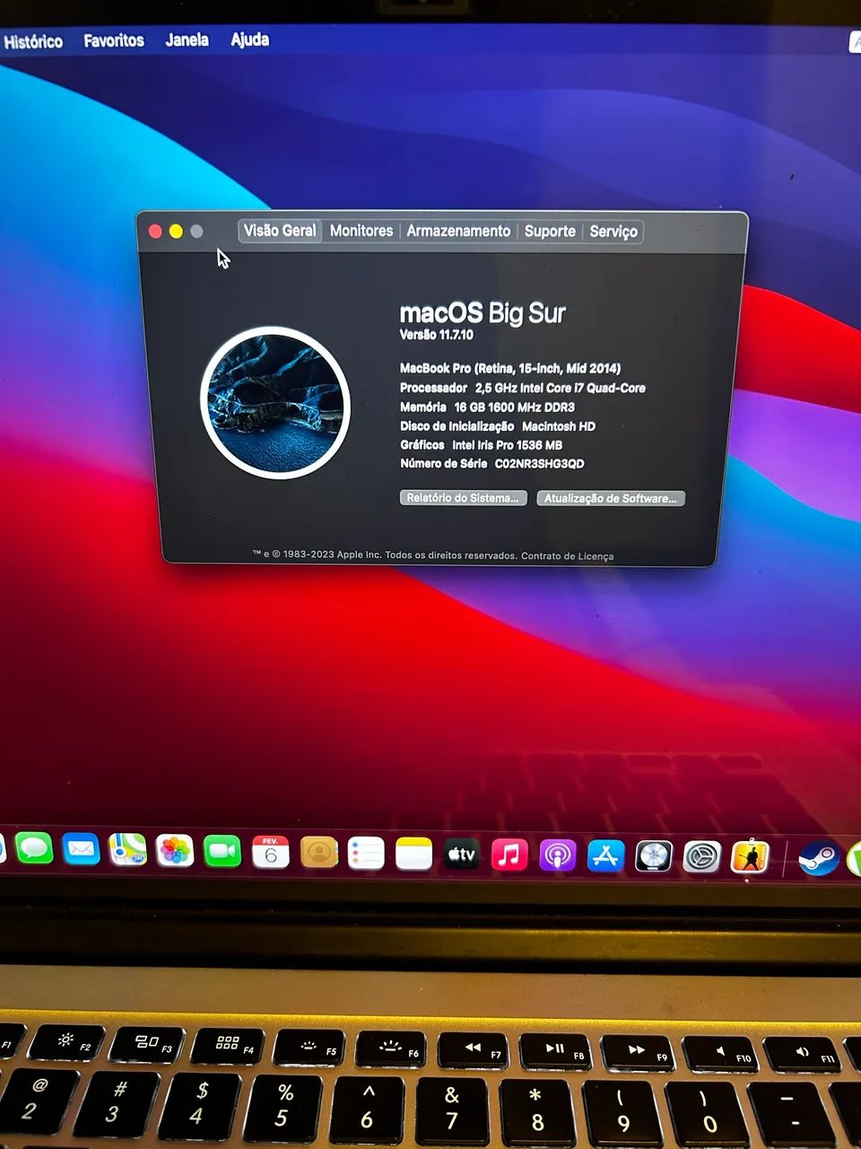Open the Notes app from the dock
The height and width of the screenshot is (1149, 861).
(x=413, y=853)
